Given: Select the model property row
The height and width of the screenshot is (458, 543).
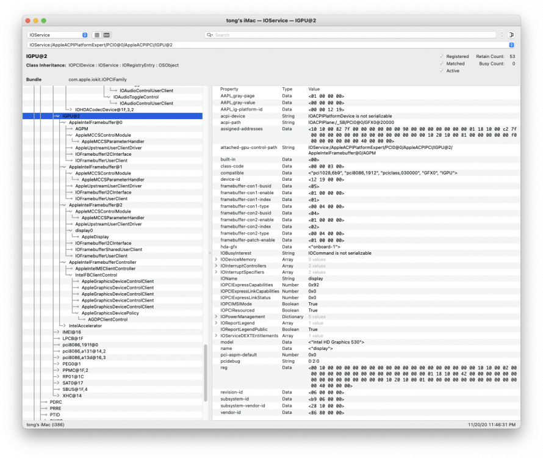Looking at the screenshot, I should [x=366, y=342].
